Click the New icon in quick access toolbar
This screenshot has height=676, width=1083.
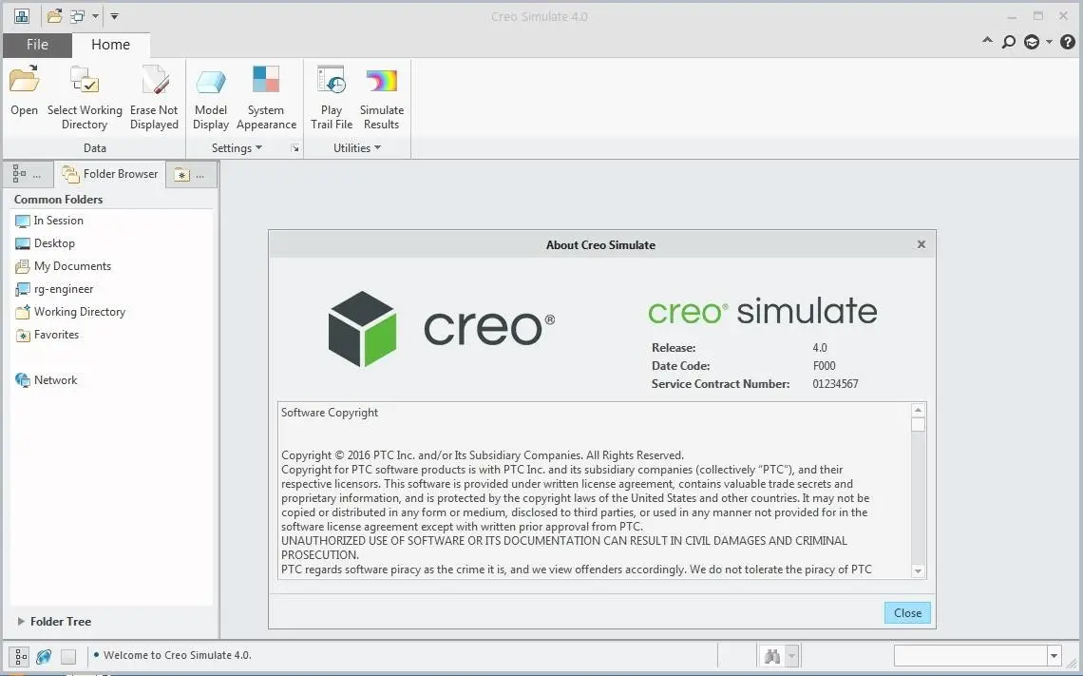coord(22,16)
